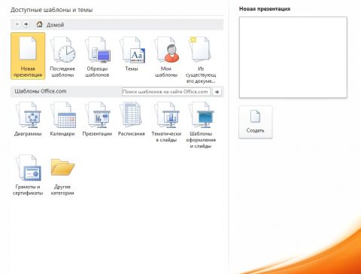The image size is (361, 274).
Task: Start Office.com template search arrow button
Action: click(x=217, y=92)
